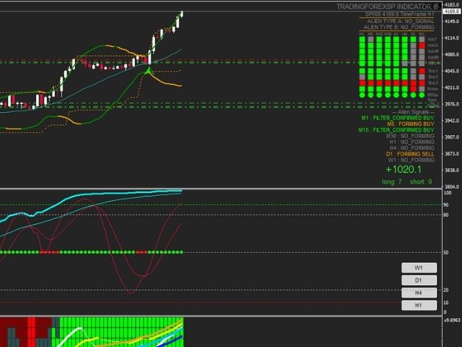Screen dimensions: 462x347
Task: Click the grey Adx7 cell in M5 column
Action: pyautogui.click(x=370, y=39)
